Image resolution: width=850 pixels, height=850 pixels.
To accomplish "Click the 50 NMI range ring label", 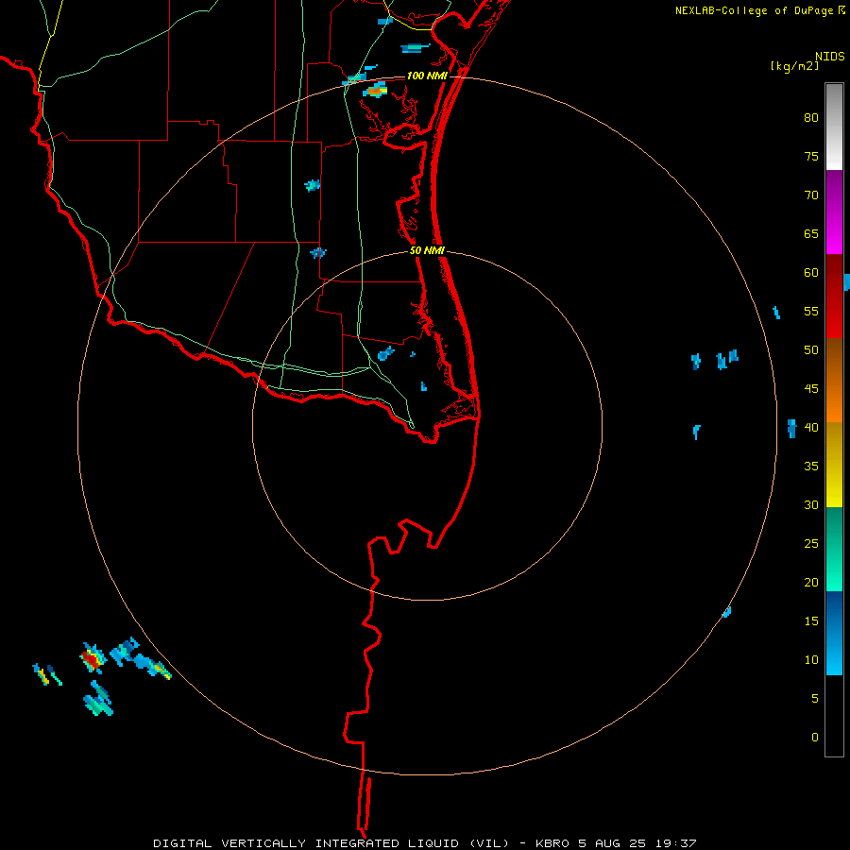I will [x=427, y=250].
